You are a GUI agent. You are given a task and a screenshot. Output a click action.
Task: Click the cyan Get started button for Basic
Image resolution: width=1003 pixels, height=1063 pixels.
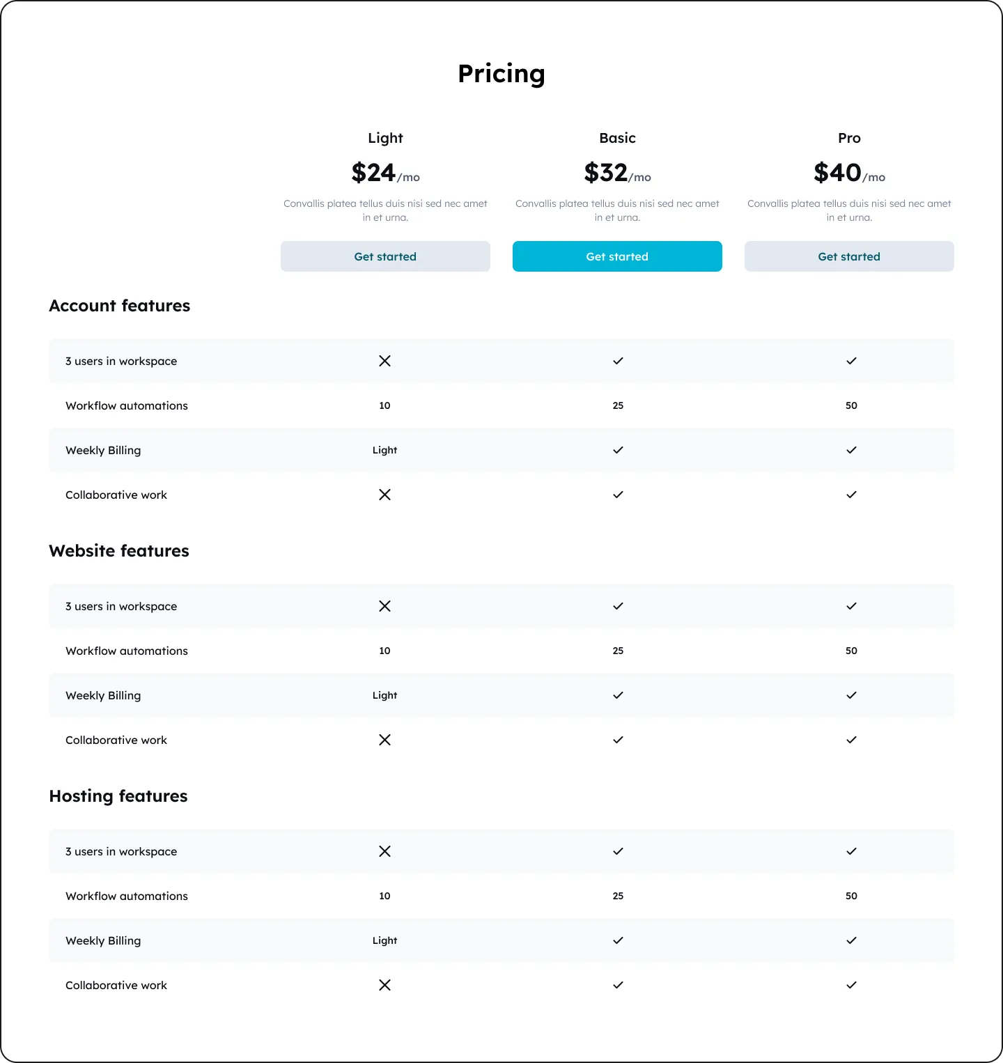[x=617, y=256]
